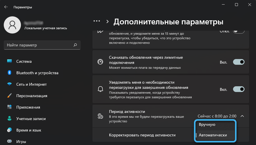Click the Время и язык globe icon

(9, 130)
